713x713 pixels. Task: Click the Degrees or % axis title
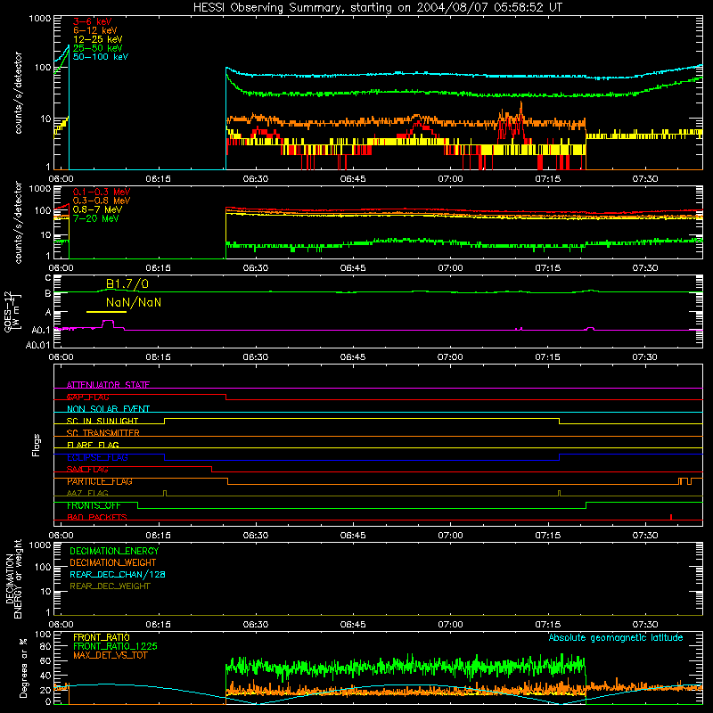[23, 668]
